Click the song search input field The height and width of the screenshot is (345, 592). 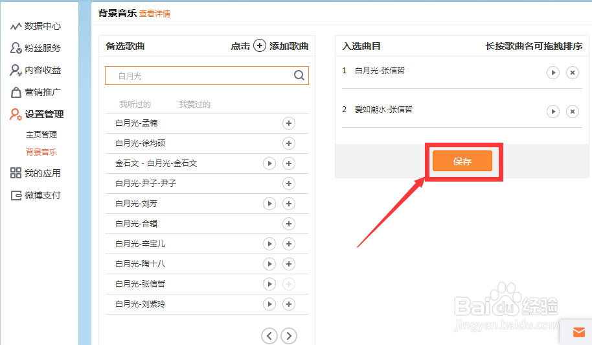[x=201, y=76]
